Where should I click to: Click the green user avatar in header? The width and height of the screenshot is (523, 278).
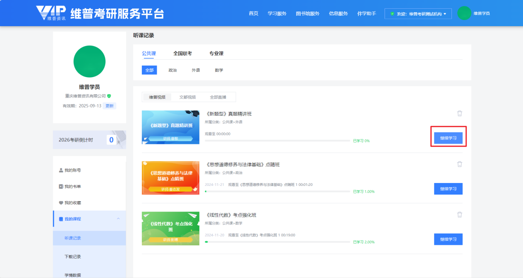(x=464, y=13)
